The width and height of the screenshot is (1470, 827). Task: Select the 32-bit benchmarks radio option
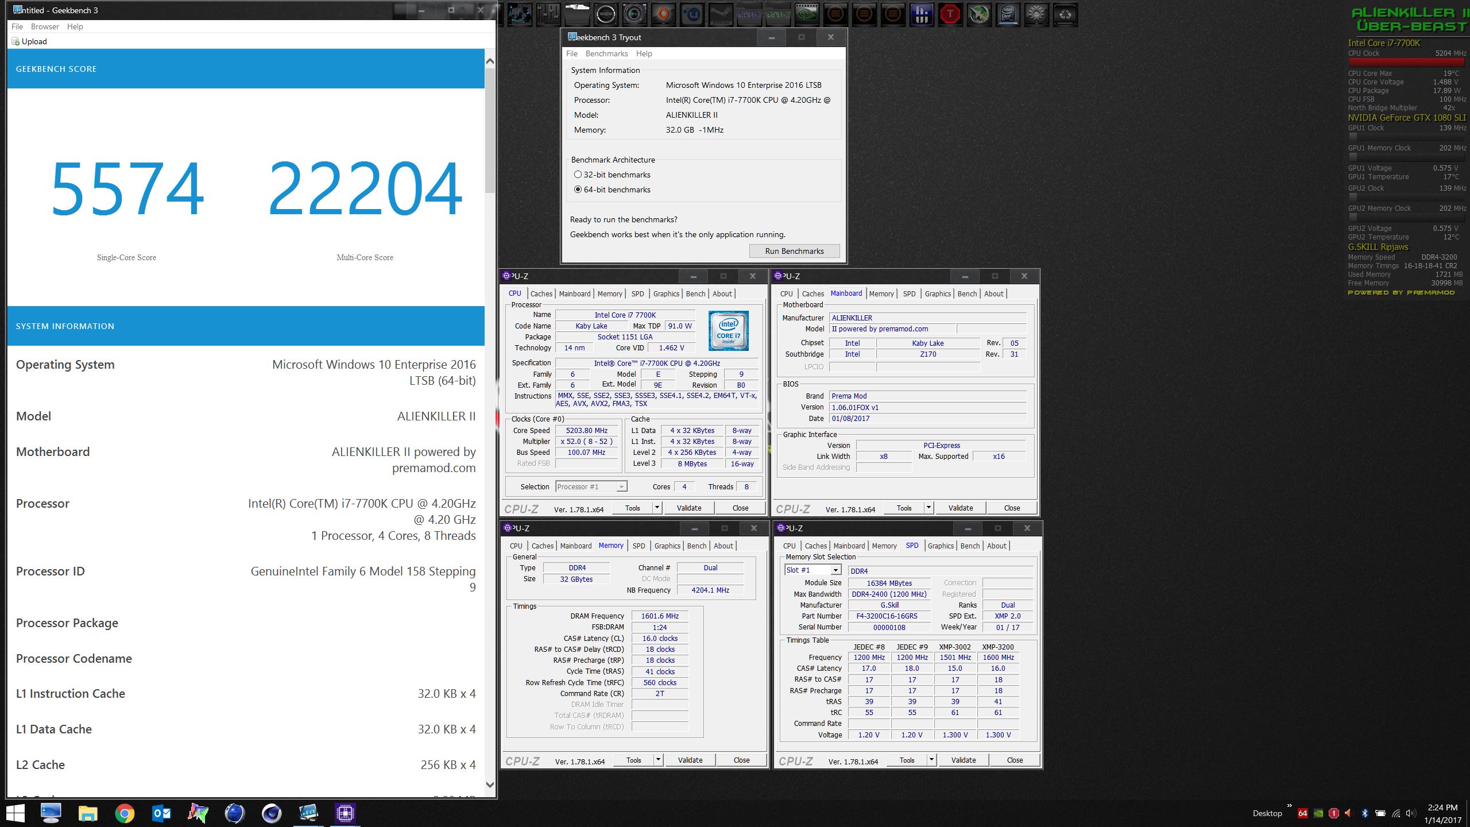point(612,175)
